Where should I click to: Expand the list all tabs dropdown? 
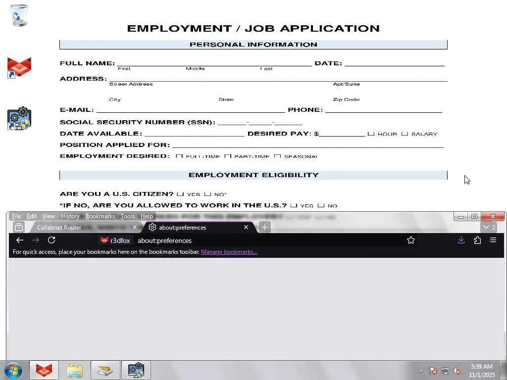pyautogui.click(x=489, y=228)
